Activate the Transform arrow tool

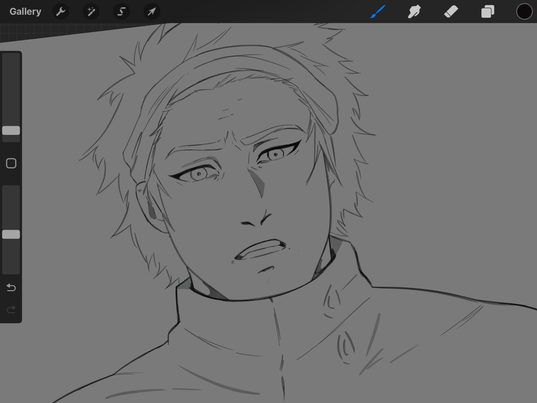click(x=152, y=12)
